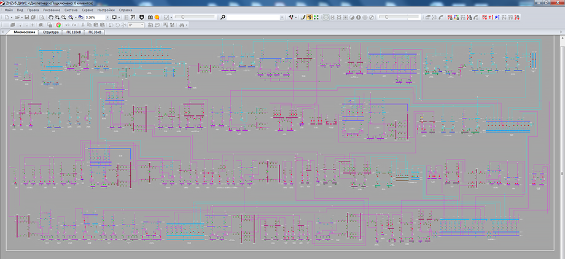Click the search magnifier icon
Viewport: 565px width, 259px height.
(x=223, y=17)
